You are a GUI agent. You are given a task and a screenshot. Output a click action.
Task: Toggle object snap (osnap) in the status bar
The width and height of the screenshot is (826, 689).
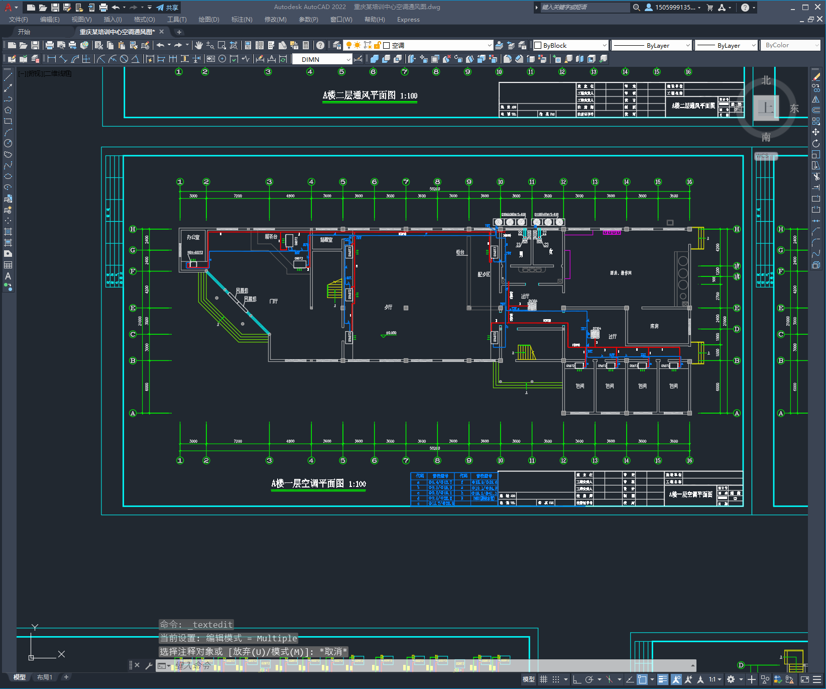[x=642, y=679]
